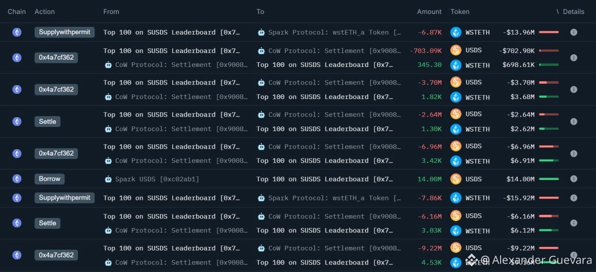Click the Ethereum chain icon in the -703.09K row

tap(17, 58)
